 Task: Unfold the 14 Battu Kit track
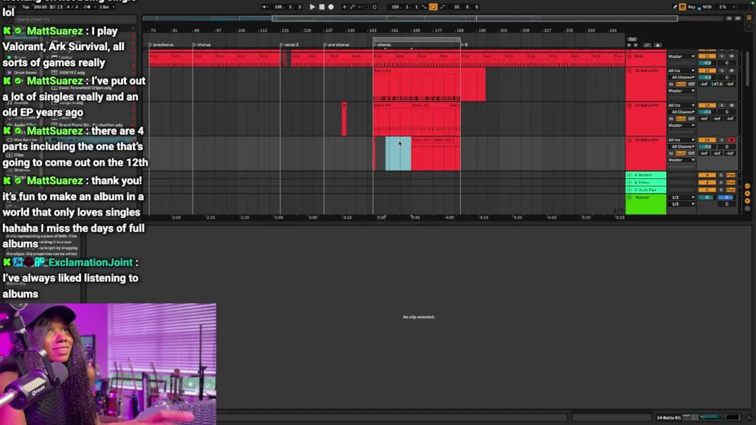click(629, 140)
